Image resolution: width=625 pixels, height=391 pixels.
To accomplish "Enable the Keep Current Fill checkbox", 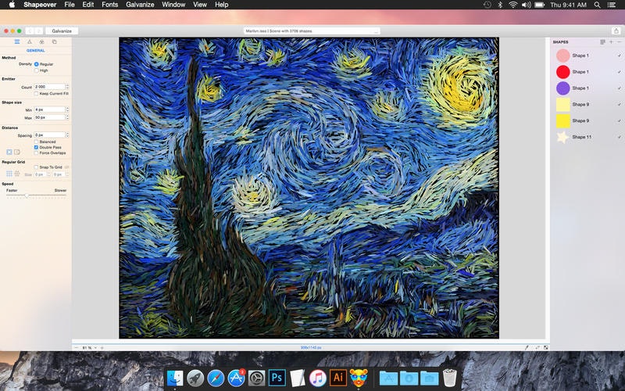I will point(36,93).
